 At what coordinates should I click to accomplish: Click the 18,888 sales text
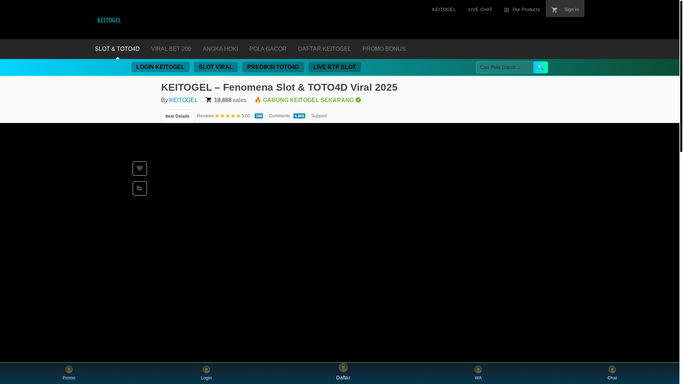[230, 100]
